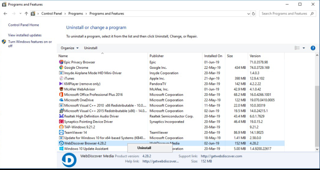Viewport: 320px width, 170px height.
Task: Click the large WebDiscover logo in details pane
Action: [69, 160]
